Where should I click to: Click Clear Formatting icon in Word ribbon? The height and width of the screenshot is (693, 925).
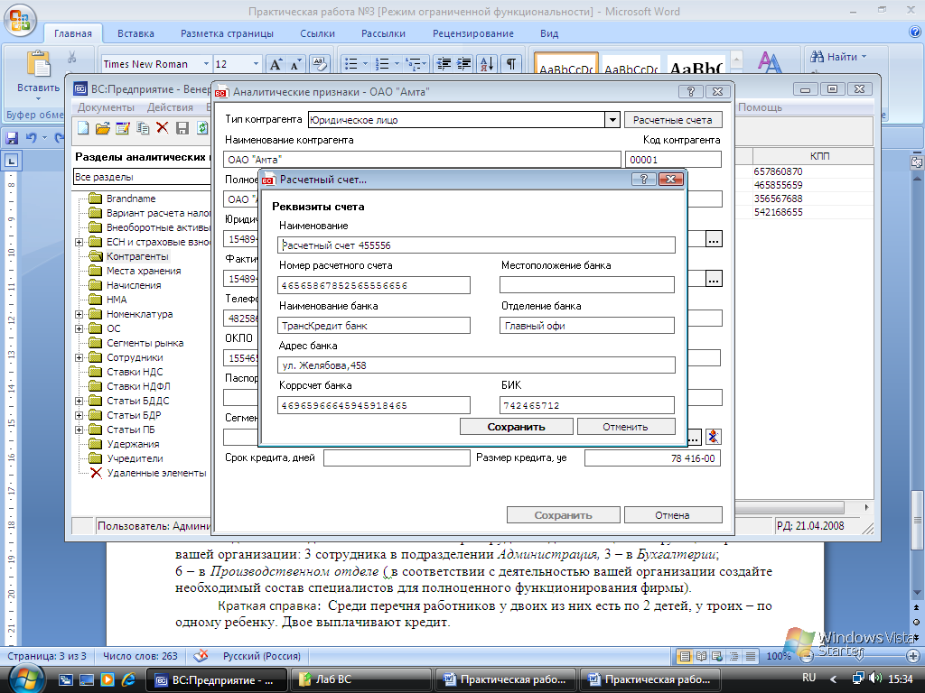pos(319,64)
